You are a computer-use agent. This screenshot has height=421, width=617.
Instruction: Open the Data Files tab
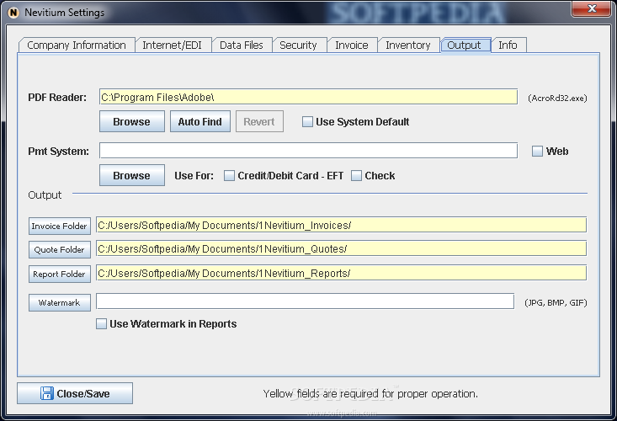[242, 45]
